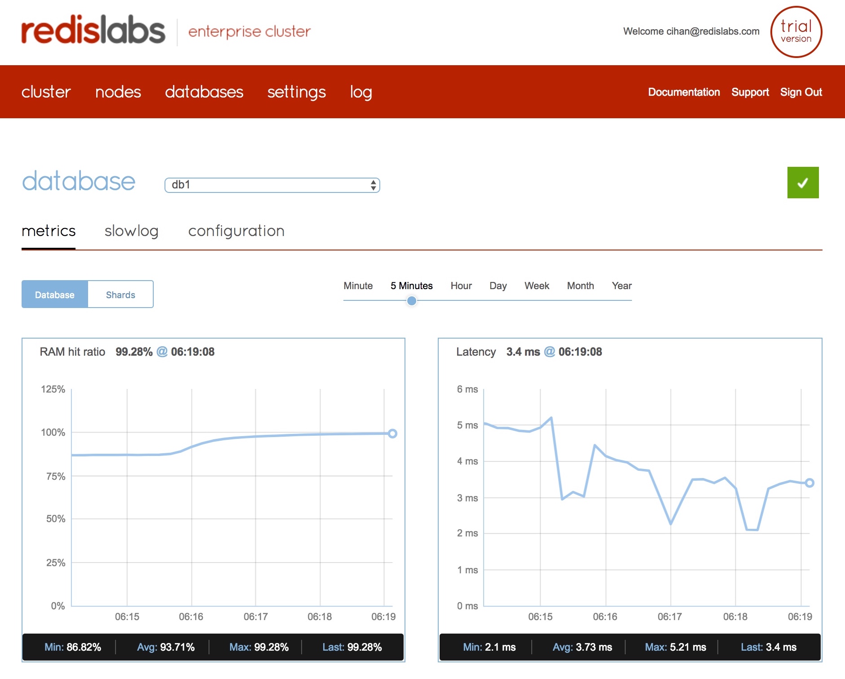845x679 pixels.
Task: Sign Out of the cluster
Action: [x=801, y=92]
